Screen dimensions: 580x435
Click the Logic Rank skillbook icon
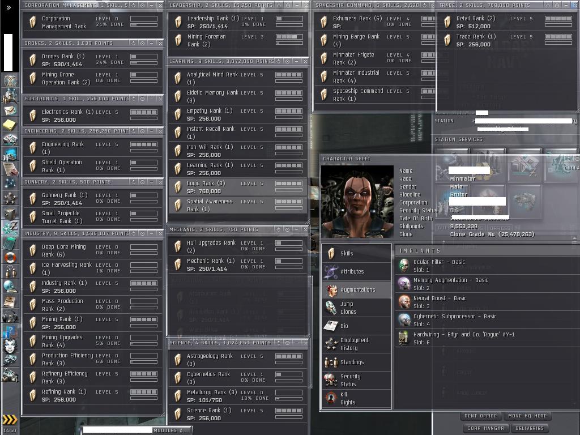pos(178,187)
